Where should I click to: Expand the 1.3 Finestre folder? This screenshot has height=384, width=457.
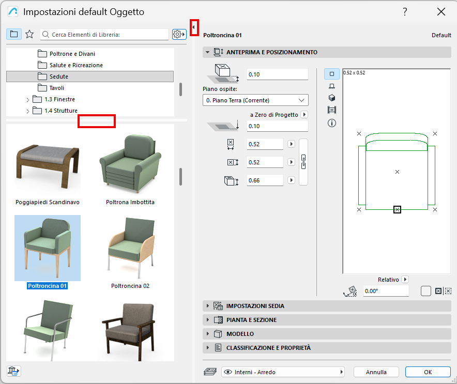[28, 100]
